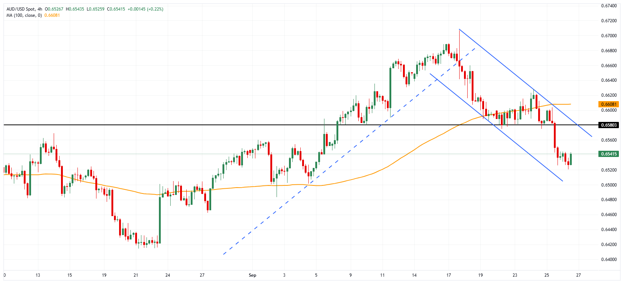Click the 0.67400 price scale label
The width and height of the screenshot is (624, 284).
tap(609, 6)
